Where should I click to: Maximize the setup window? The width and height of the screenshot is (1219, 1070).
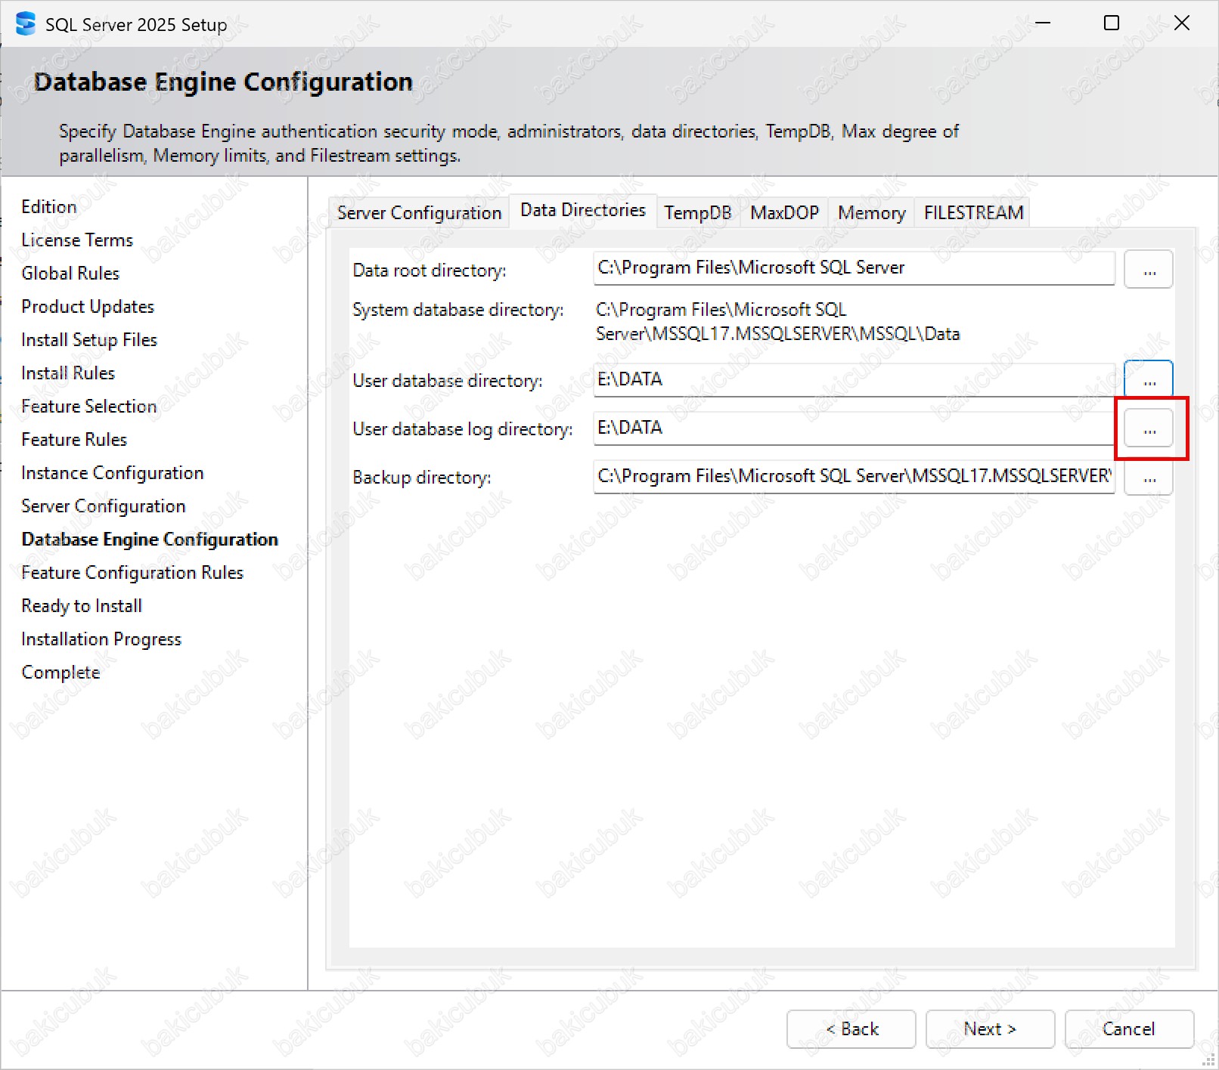coord(1111,23)
